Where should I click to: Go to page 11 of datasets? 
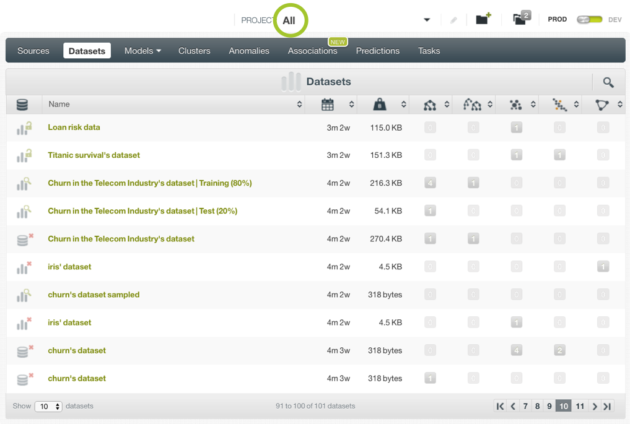point(580,407)
